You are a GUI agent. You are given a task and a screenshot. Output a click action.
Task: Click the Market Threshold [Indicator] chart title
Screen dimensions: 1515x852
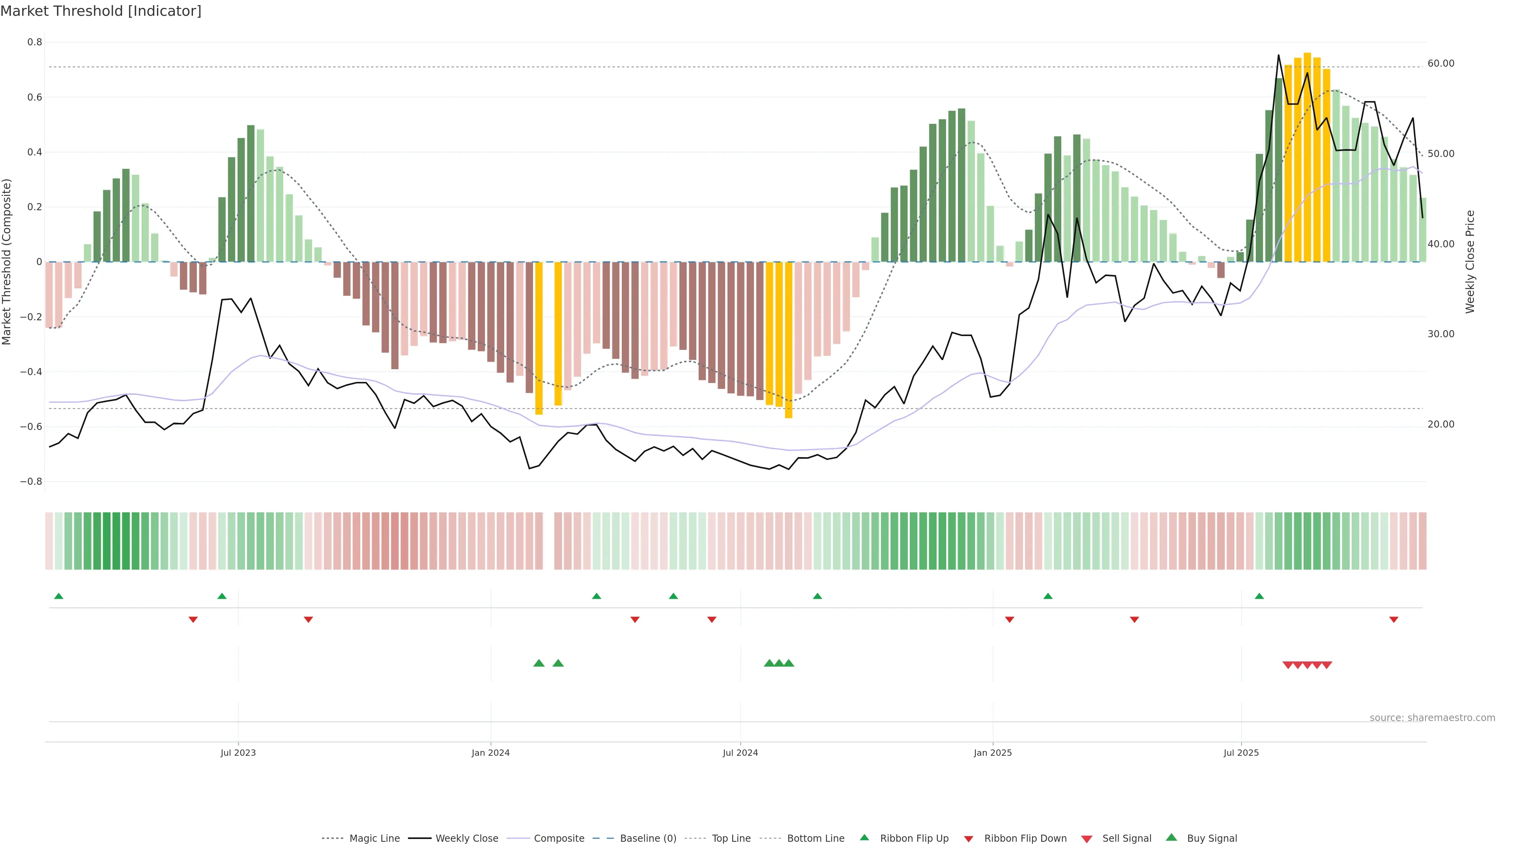(x=101, y=11)
